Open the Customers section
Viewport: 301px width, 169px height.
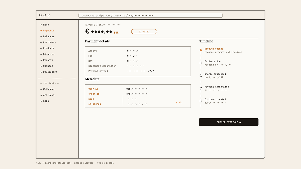(49, 42)
